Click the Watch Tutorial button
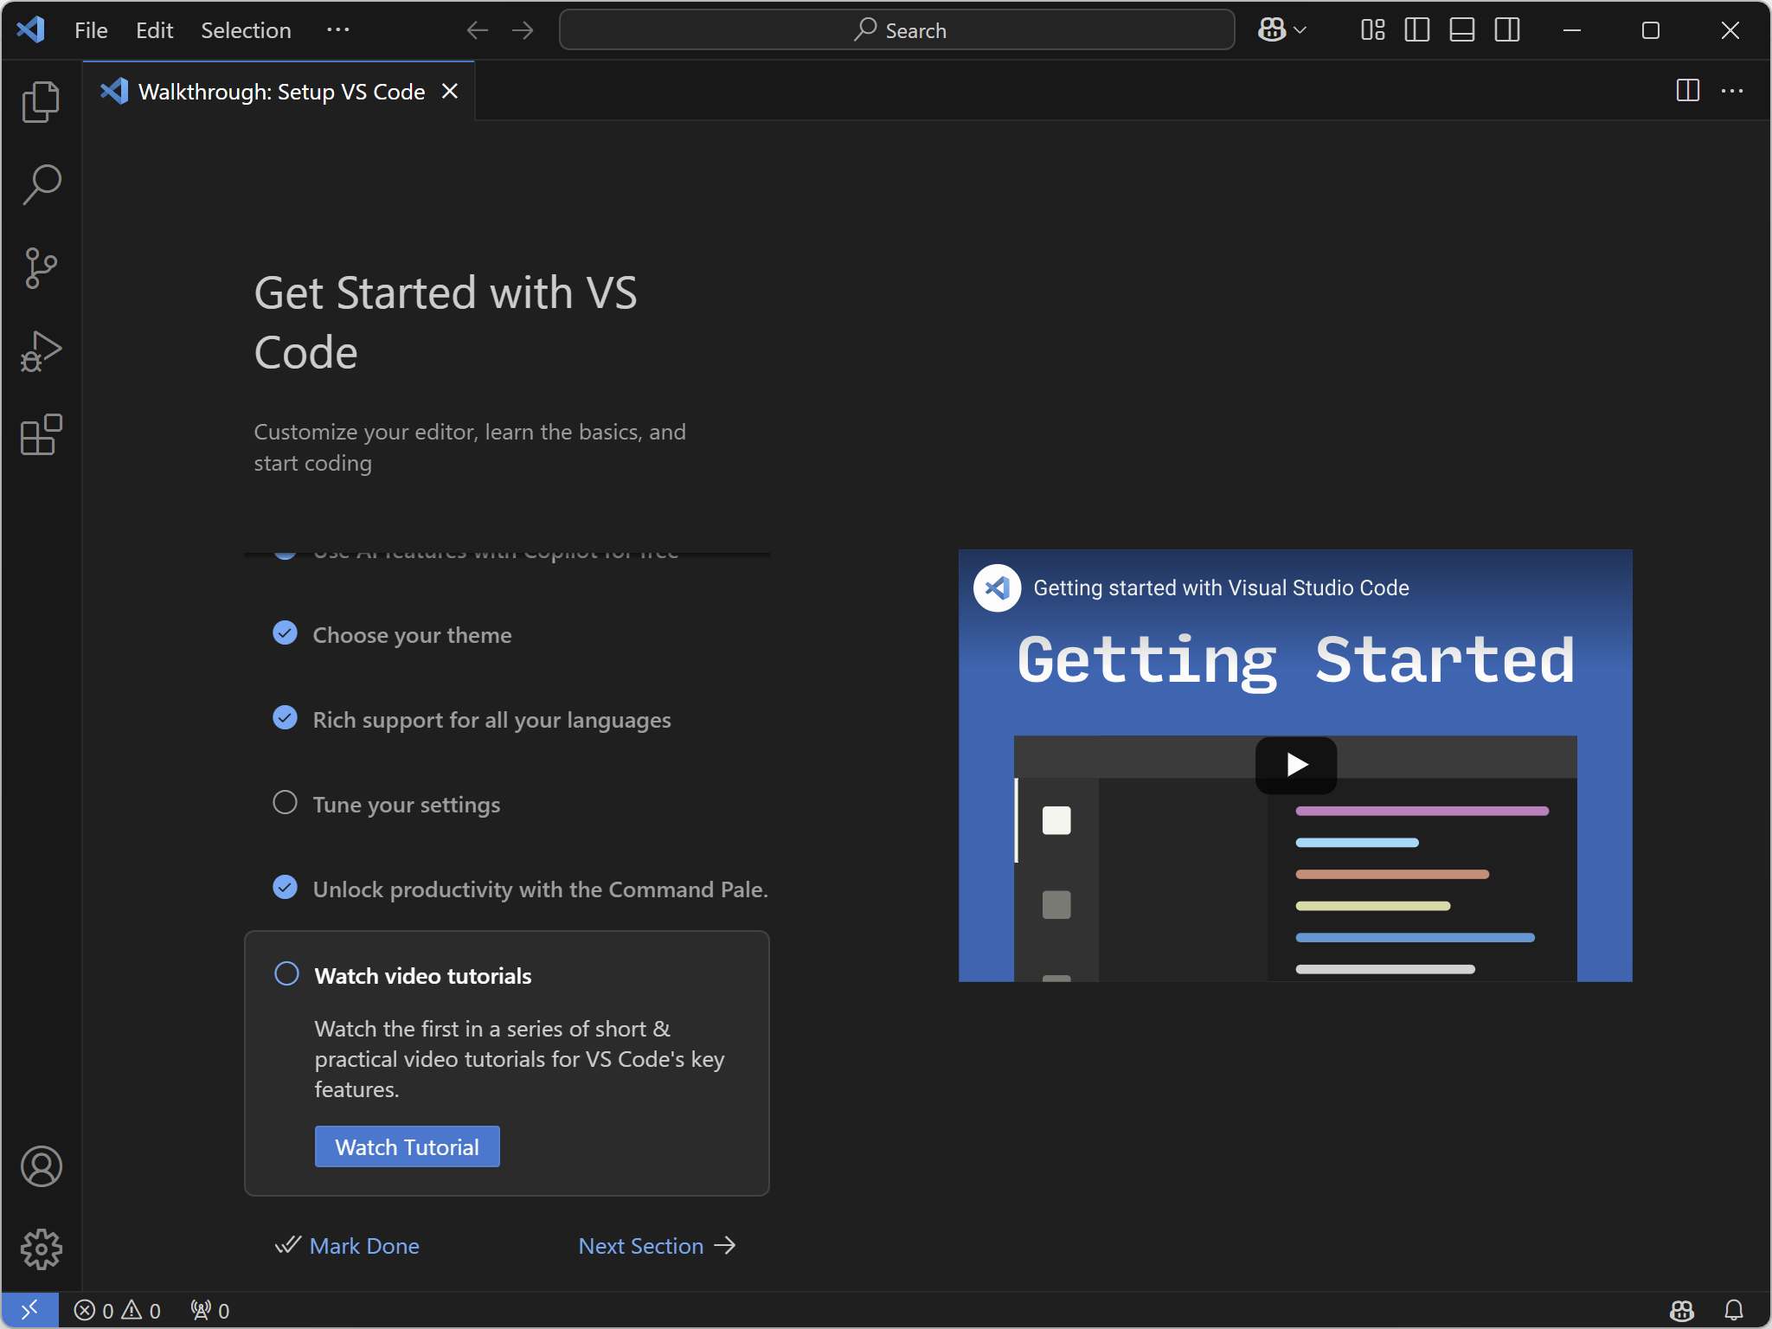Image resolution: width=1772 pixels, height=1329 pixels. (x=407, y=1146)
